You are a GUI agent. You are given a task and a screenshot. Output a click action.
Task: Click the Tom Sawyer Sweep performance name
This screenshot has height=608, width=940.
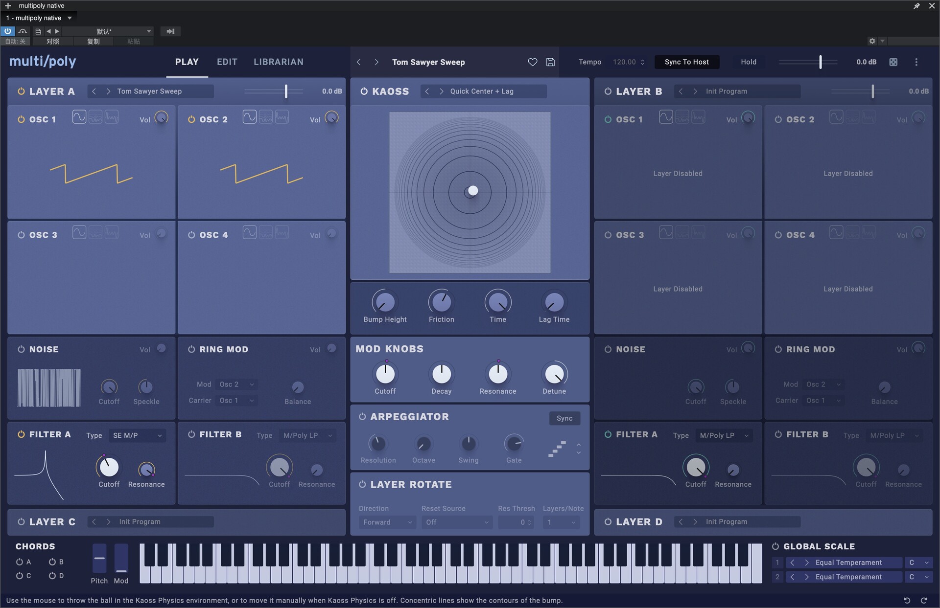428,62
